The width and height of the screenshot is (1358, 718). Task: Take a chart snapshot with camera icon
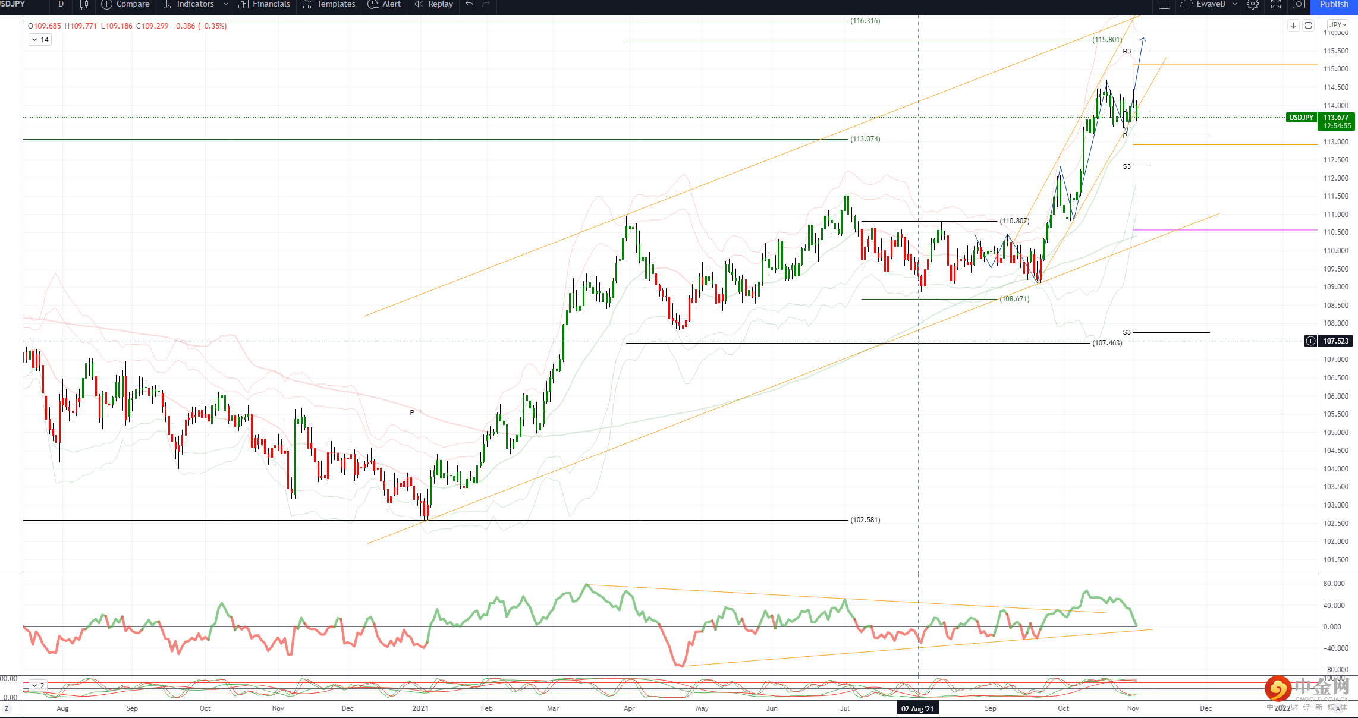(1299, 4)
